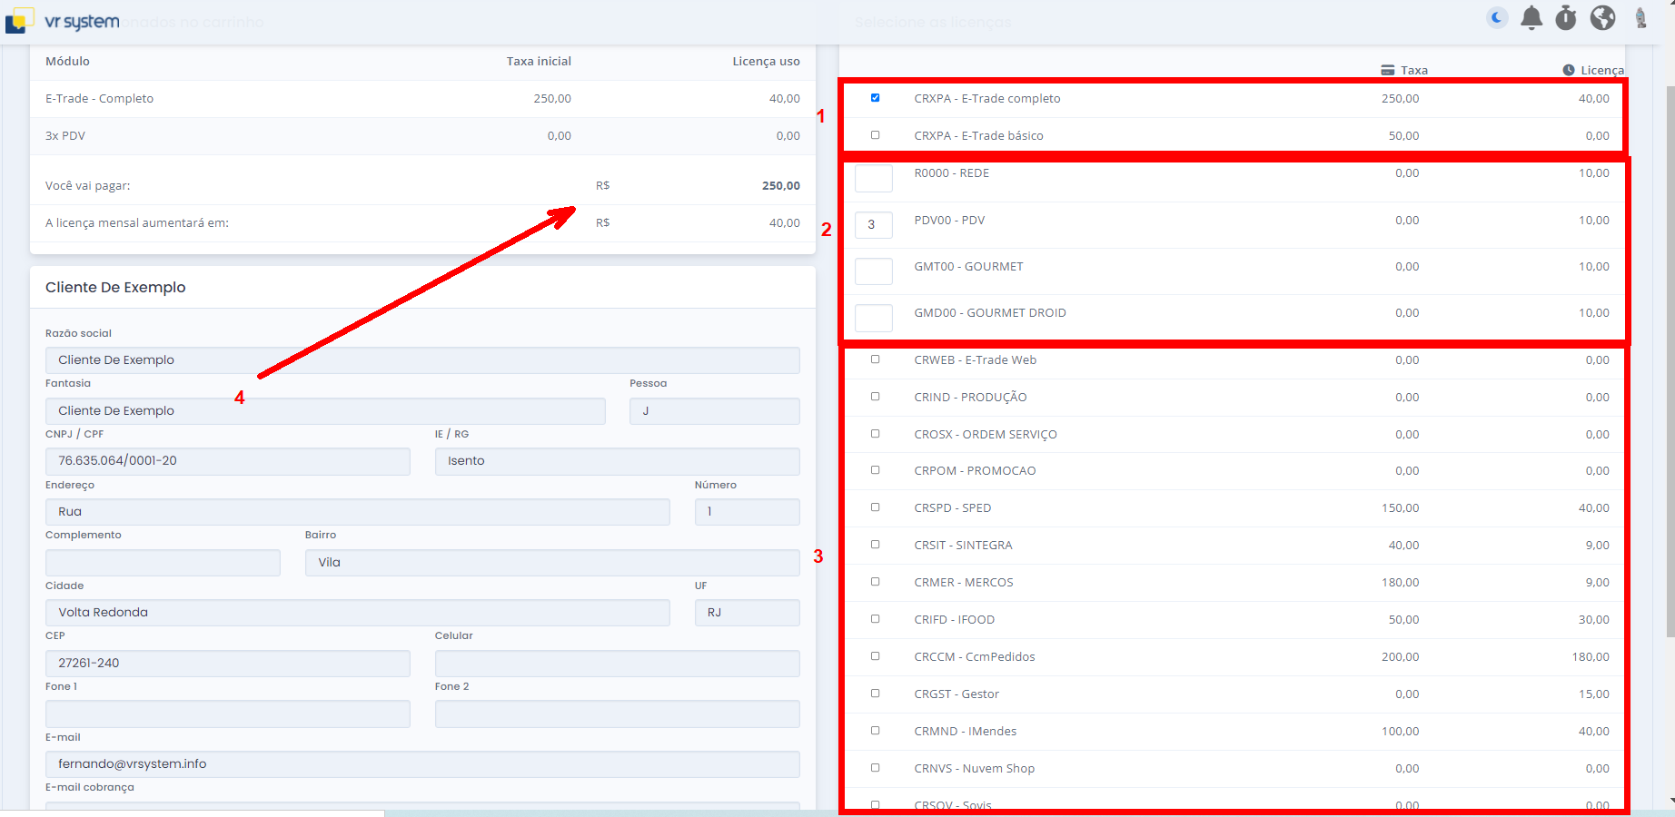Uncheck the CRXPA E-Trade completo checkbox
This screenshot has width=1675, height=817.
click(x=876, y=98)
